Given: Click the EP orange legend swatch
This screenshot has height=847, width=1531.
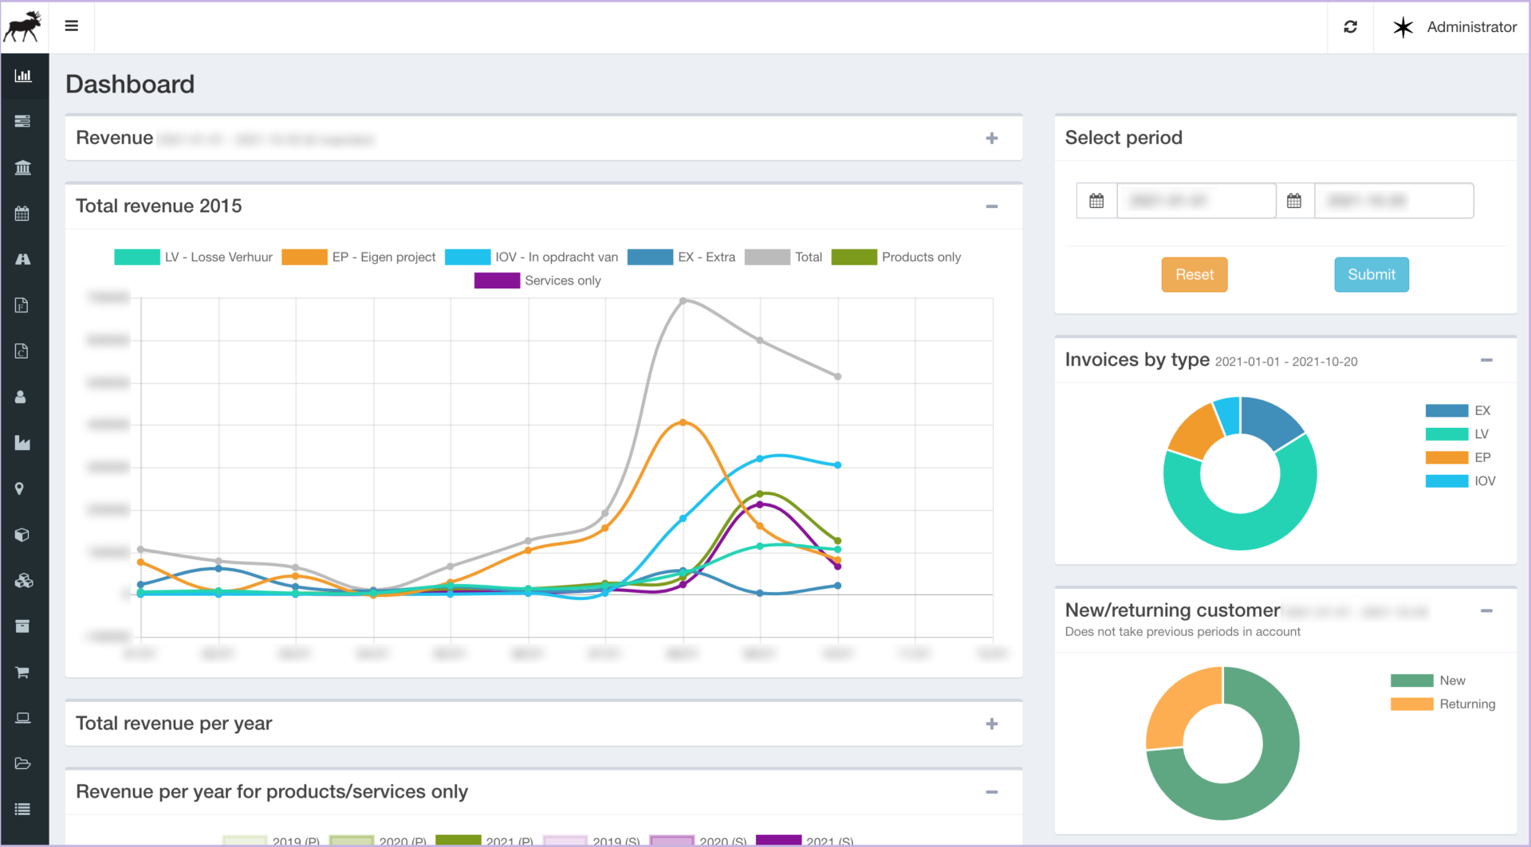Looking at the screenshot, I should click(x=1446, y=457).
